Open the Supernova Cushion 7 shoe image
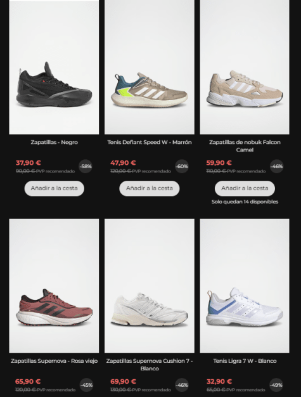 click(150, 286)
